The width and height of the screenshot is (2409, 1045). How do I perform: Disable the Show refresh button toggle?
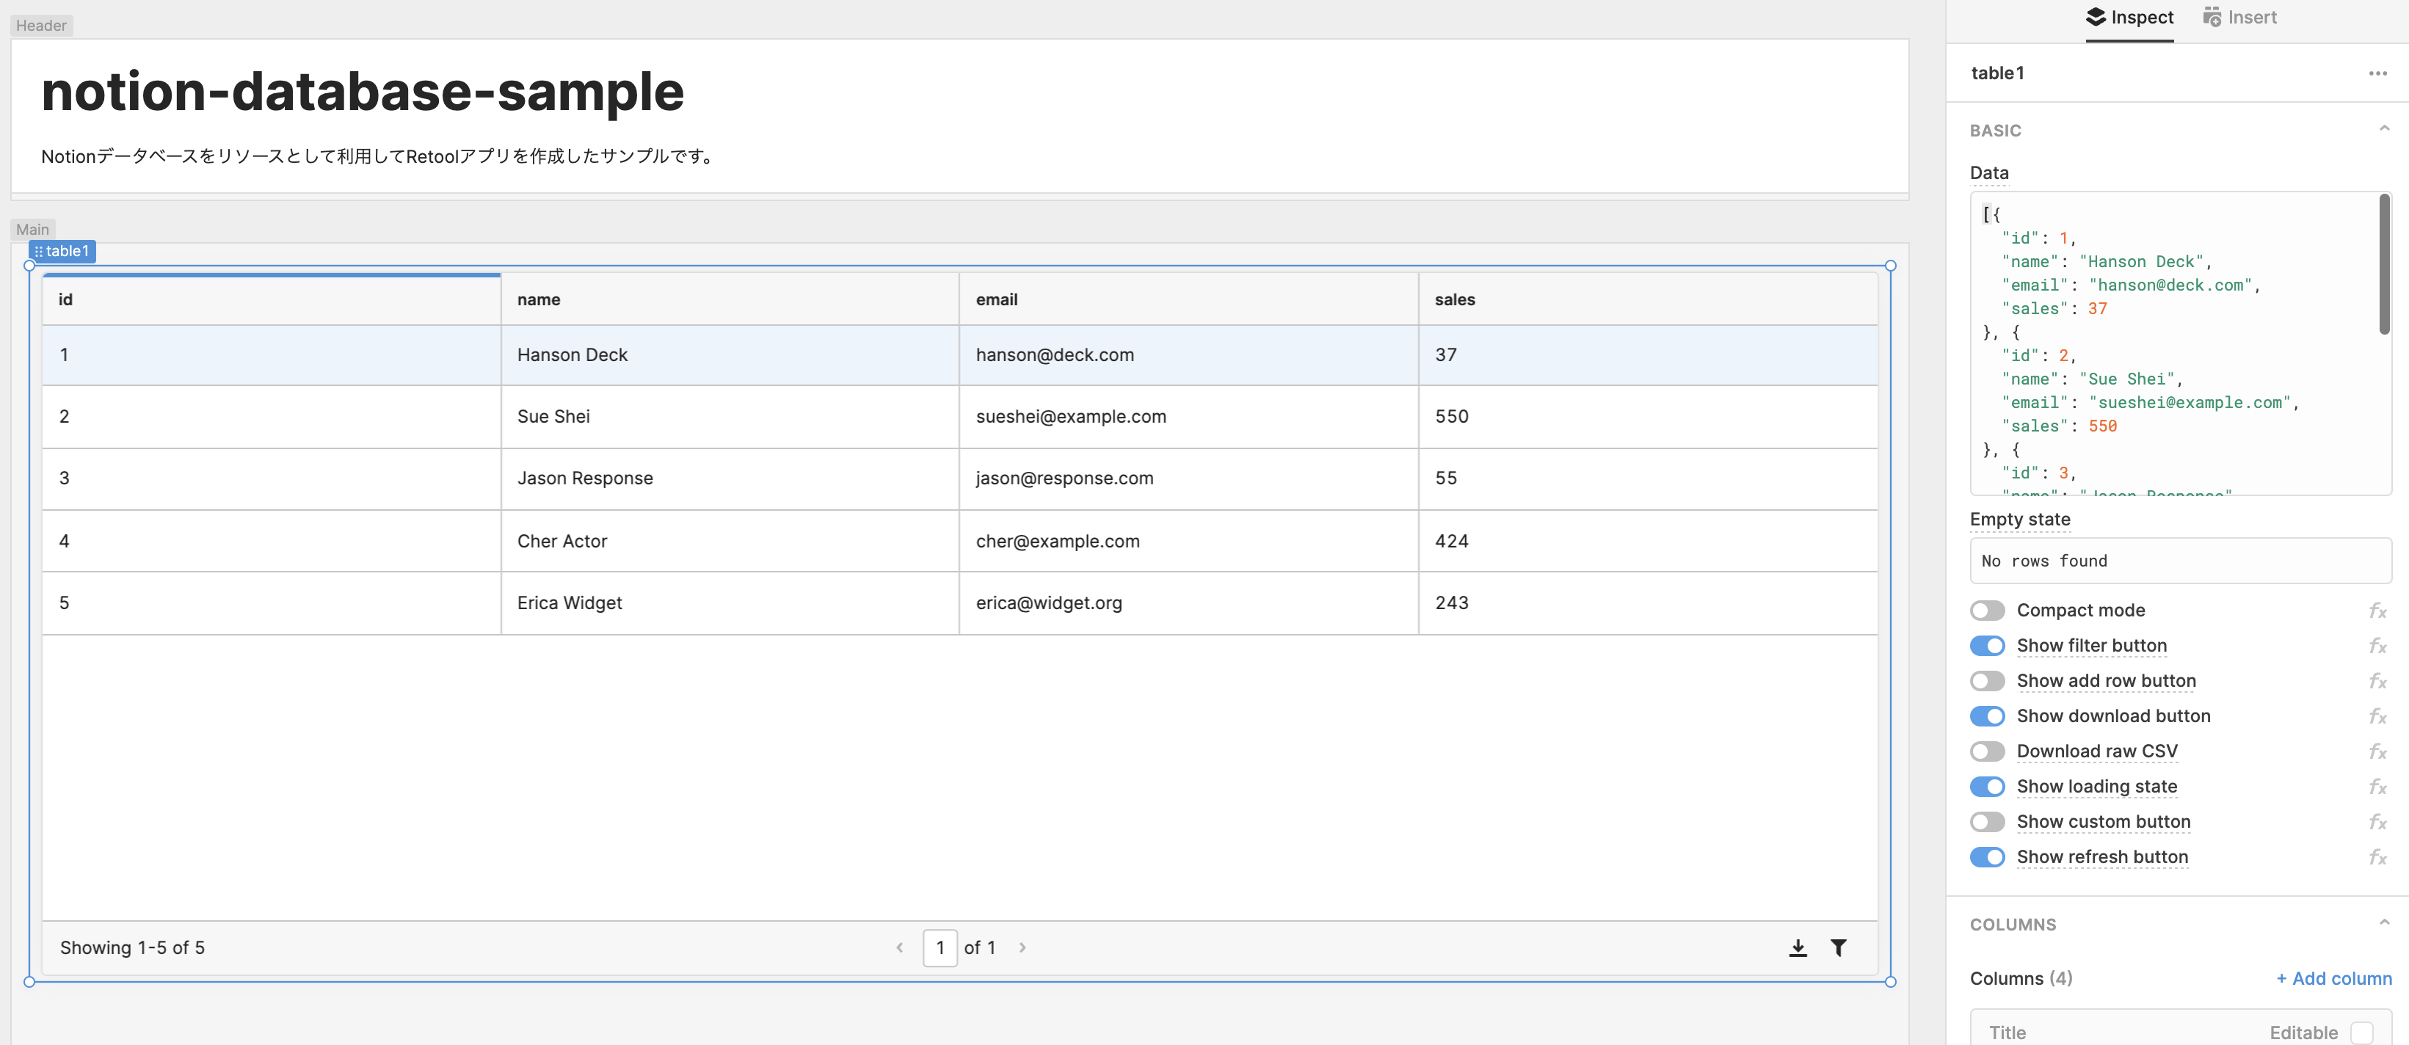click(1987, 857)
